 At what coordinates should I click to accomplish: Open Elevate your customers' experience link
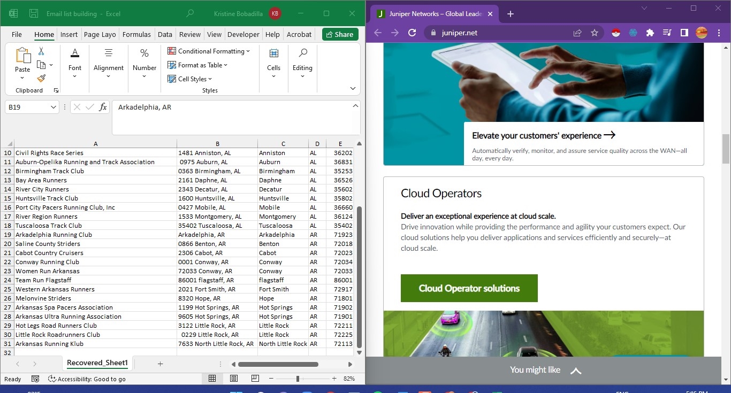coord(544,135)
